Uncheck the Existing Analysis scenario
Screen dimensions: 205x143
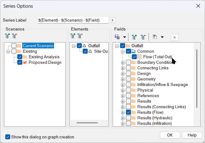click(x=20, y=57)
